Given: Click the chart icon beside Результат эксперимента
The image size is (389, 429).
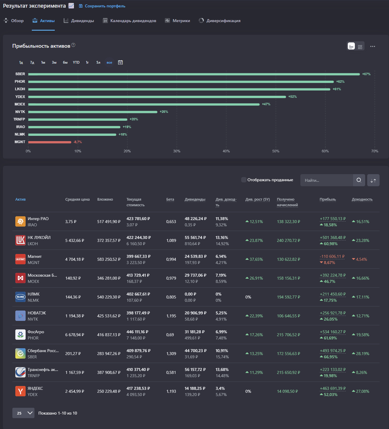Looking at the screenshot, I should (71, 6).
